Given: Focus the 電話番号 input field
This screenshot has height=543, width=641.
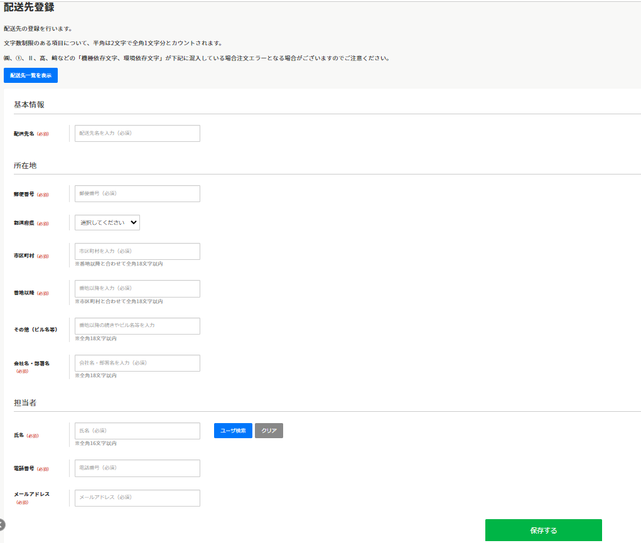Looking at the screenshot, I should 137,468.
